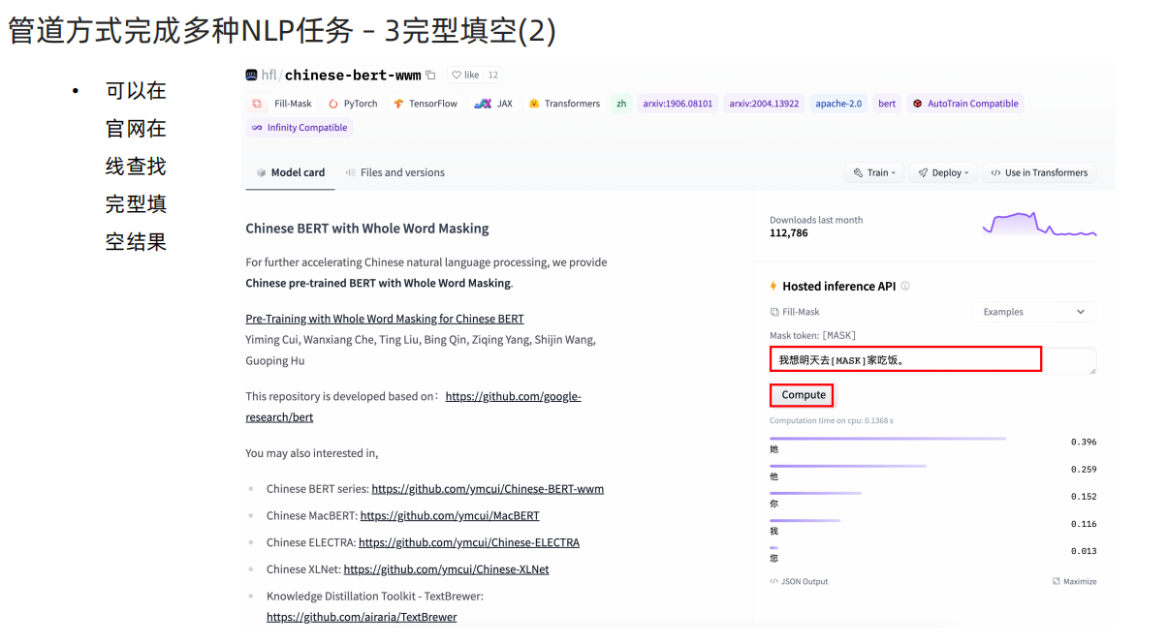Screen dimensions: 1168x644
Task: Click the Transformers library tag
Action: [x=564, y=103]
